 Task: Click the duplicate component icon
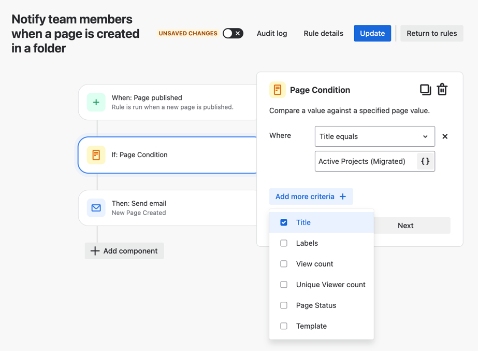[425, 90]
